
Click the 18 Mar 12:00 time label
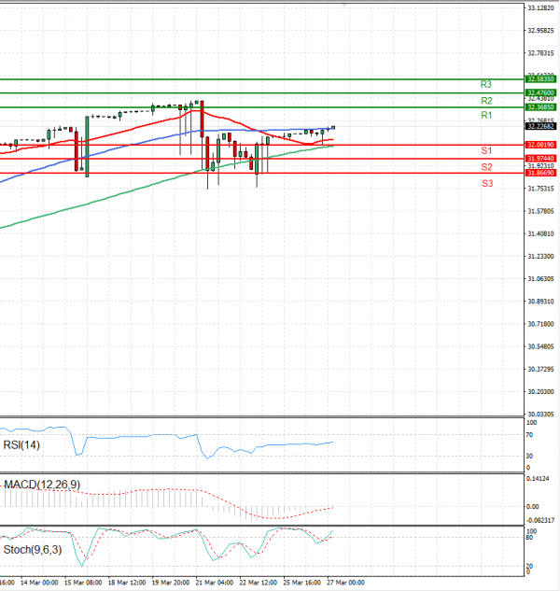coord(127,583)
